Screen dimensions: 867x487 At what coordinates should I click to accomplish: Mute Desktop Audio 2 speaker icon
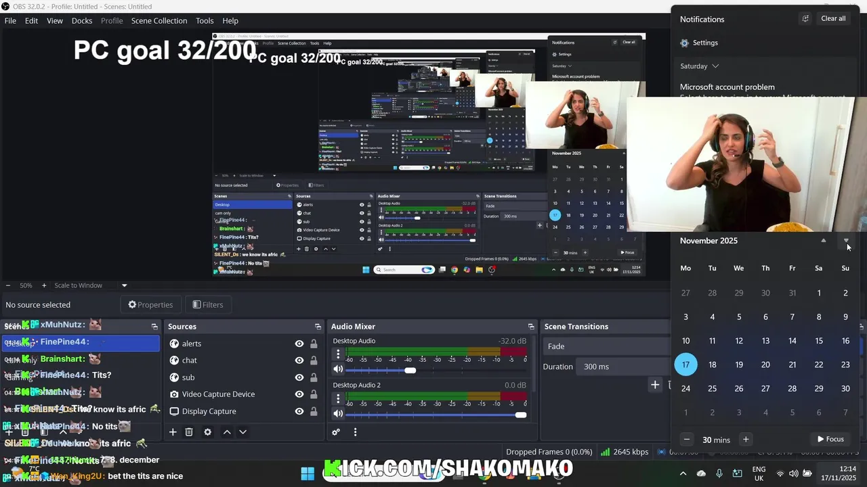tap(338, 414)
